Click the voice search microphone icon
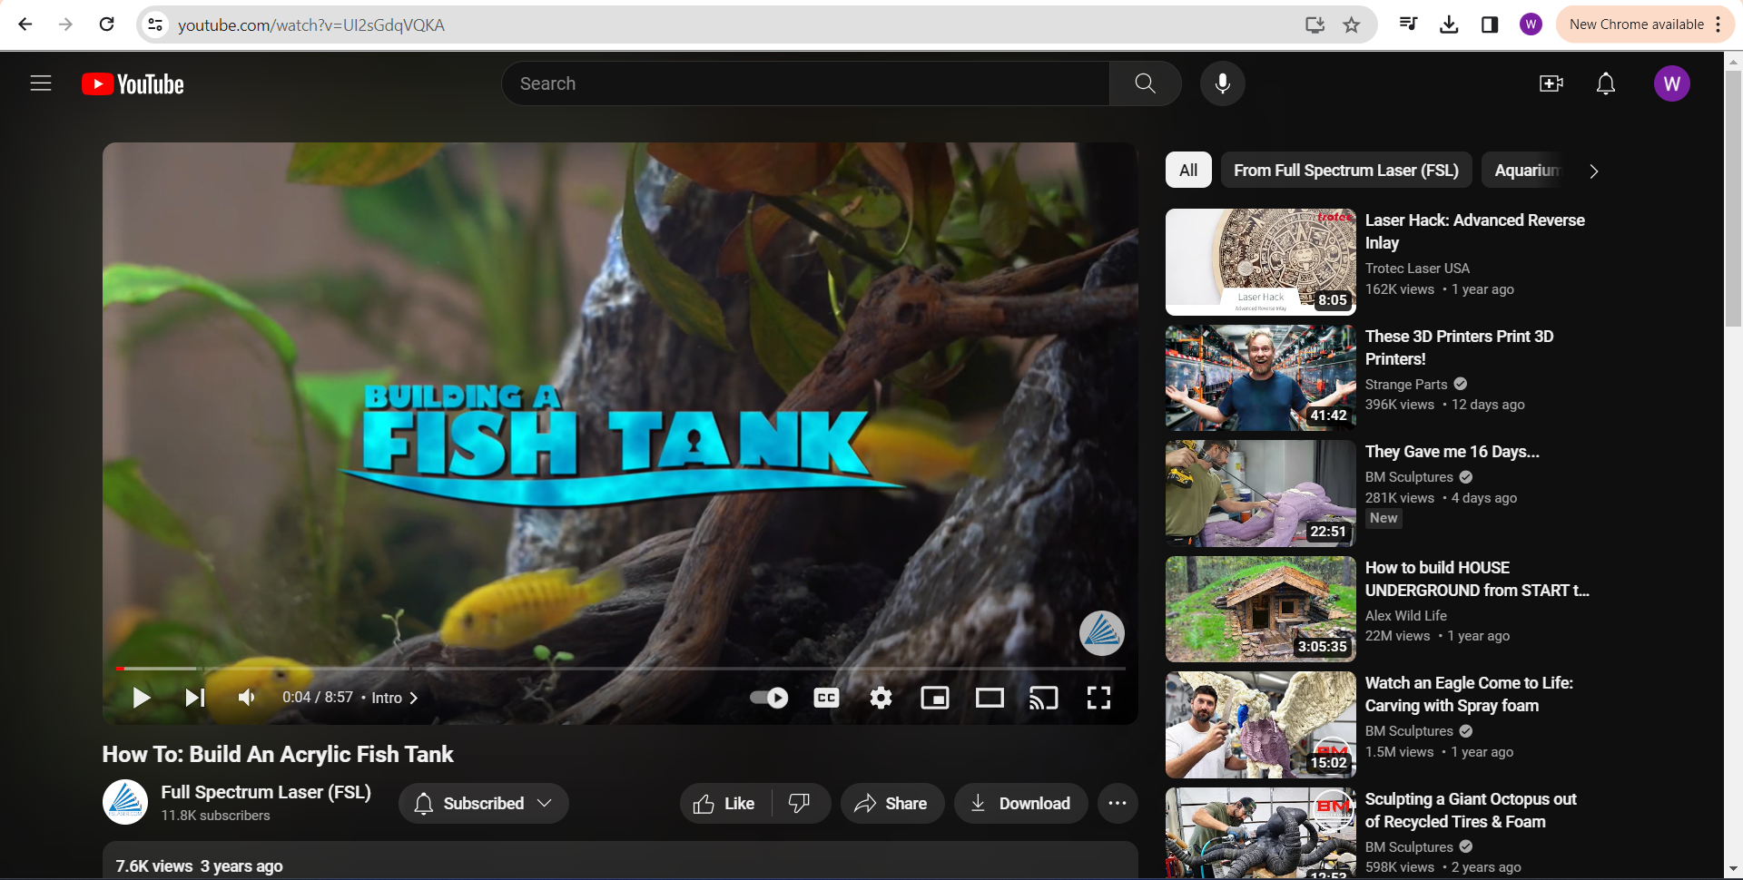Viewport: 1743px width, 880px height. click(1222, 83)
